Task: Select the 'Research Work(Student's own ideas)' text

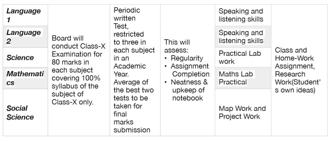Action: (x=295, y=82)
